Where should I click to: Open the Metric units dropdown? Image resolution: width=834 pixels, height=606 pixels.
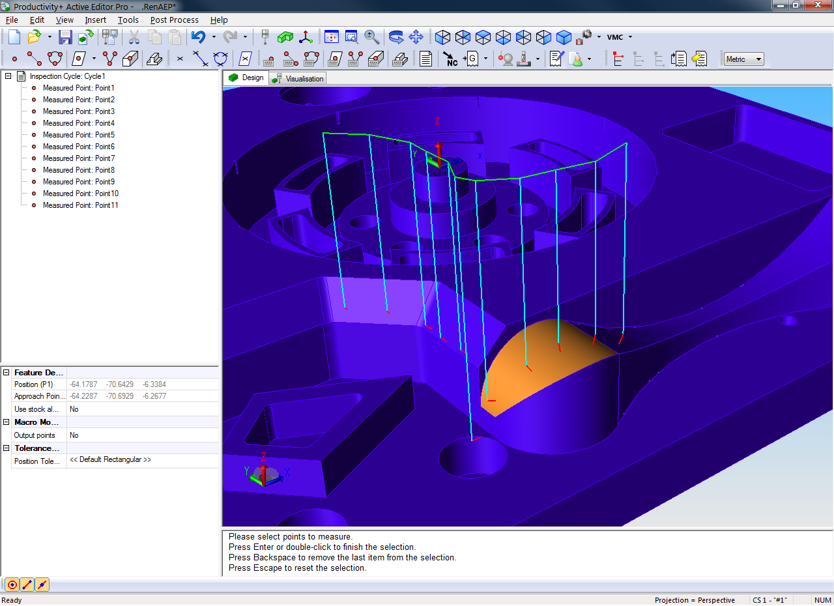point(743,59)
